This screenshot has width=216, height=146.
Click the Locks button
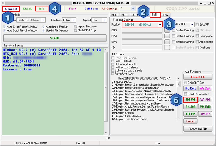click(x=190, y=121)
